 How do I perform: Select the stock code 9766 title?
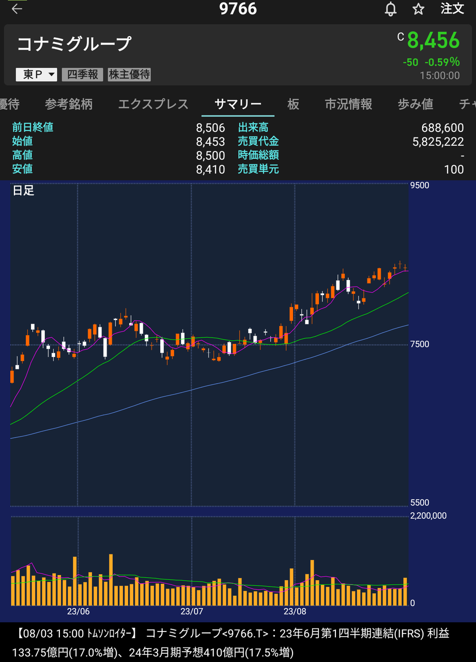point(238,9)
